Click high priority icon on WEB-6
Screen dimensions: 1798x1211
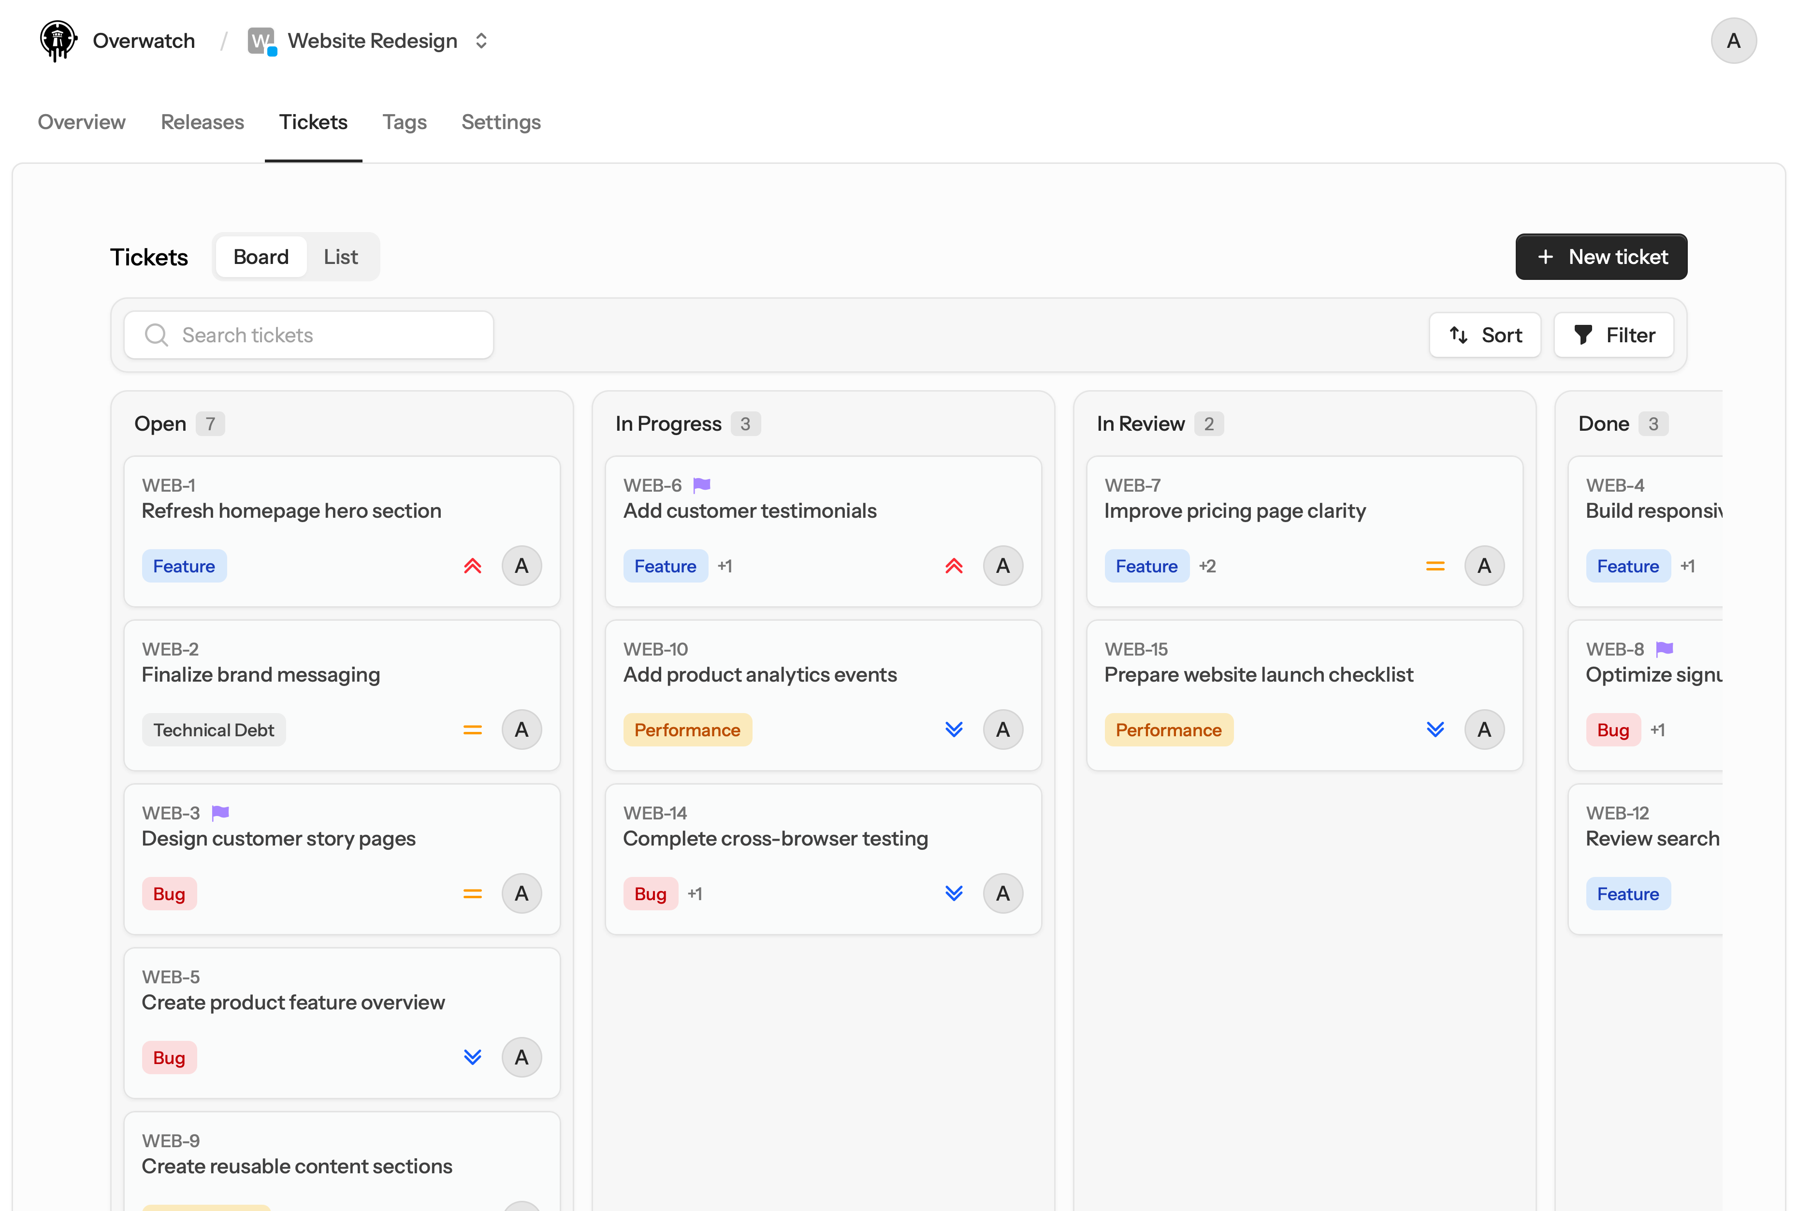point(954,566)
